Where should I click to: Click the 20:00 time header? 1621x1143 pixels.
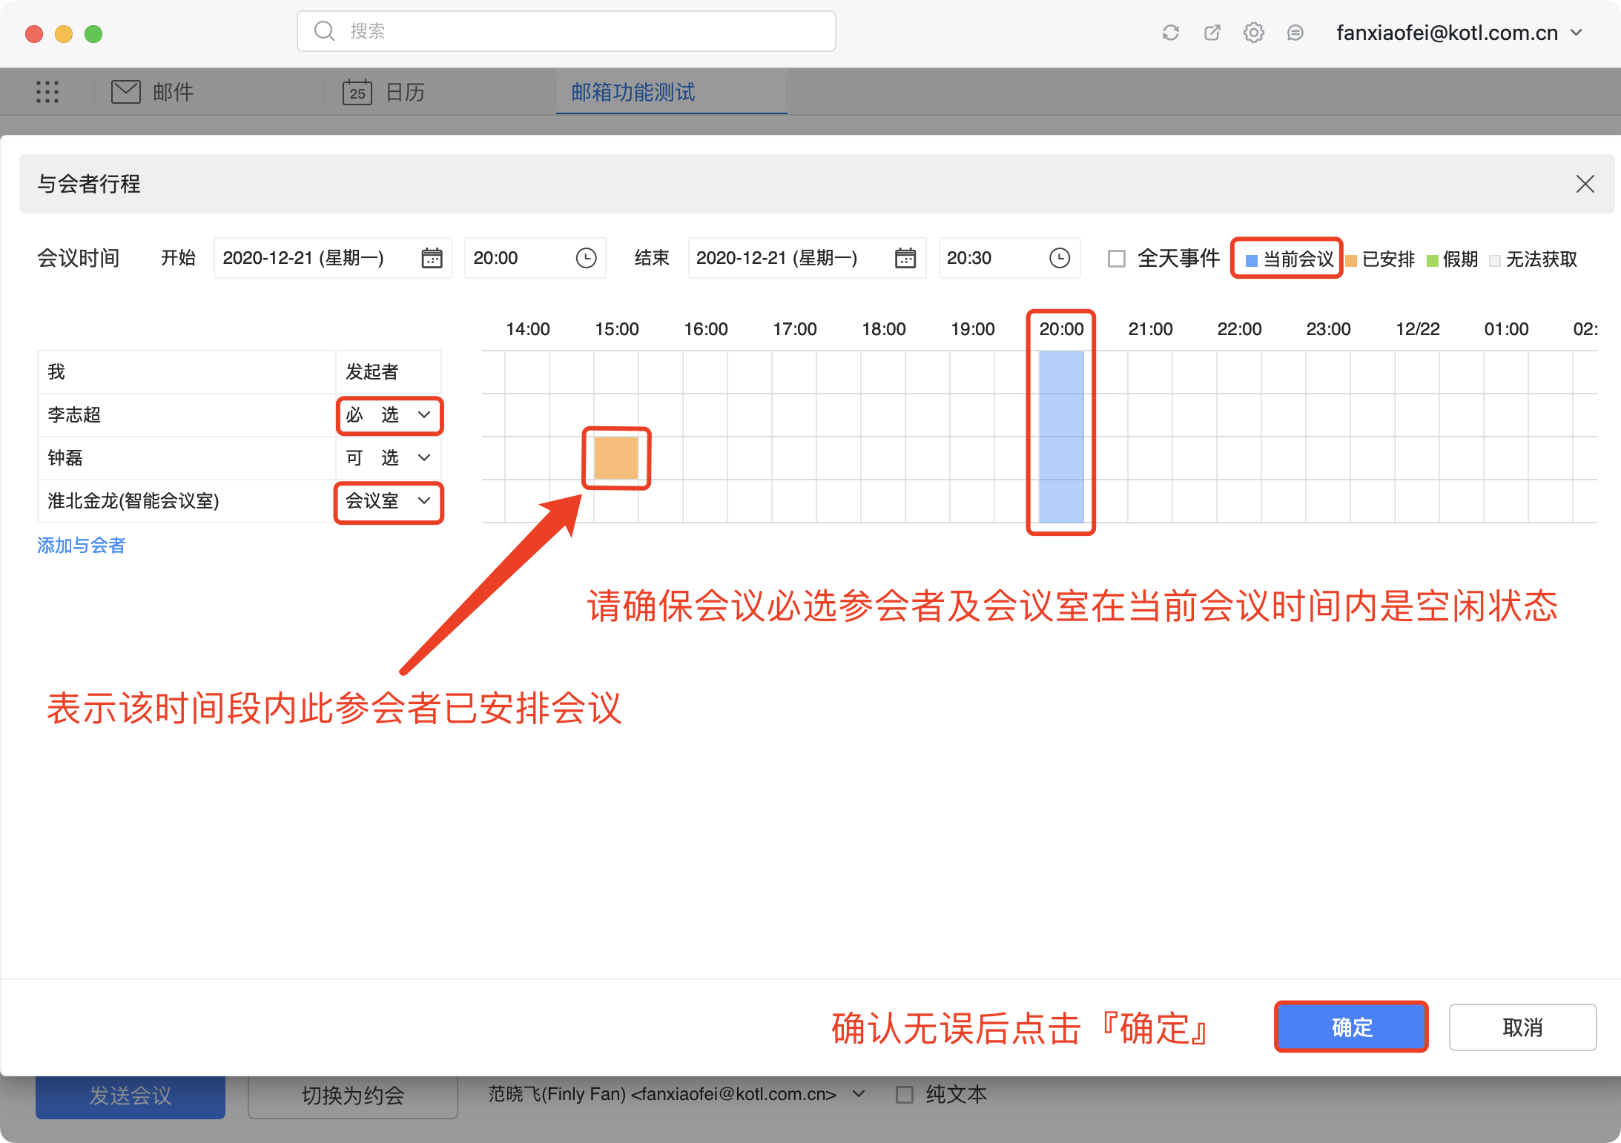(1061, 329)
